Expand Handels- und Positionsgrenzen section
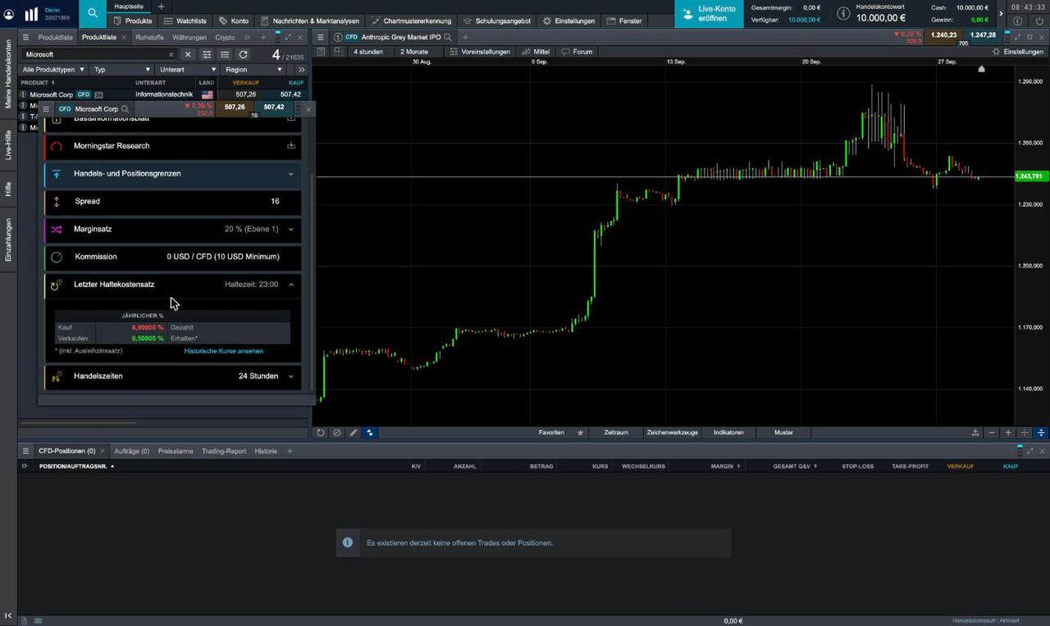Image resolution: width=1050 pixels, height=626 pixels. (x=172, y=174)
